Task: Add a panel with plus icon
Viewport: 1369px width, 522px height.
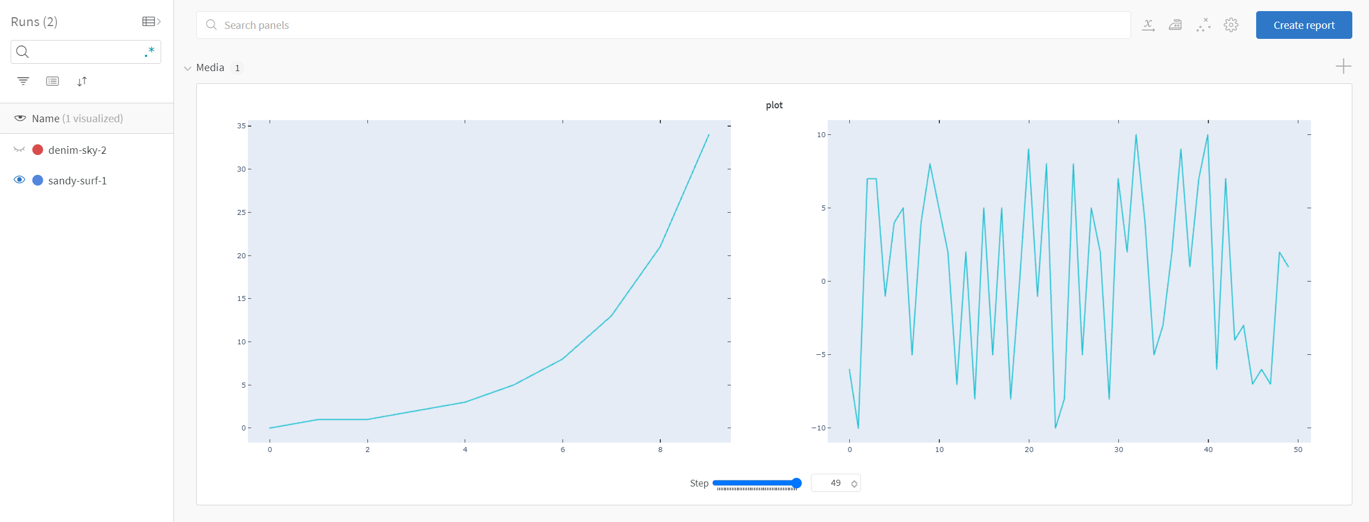Action: (x=1343, y=67)
